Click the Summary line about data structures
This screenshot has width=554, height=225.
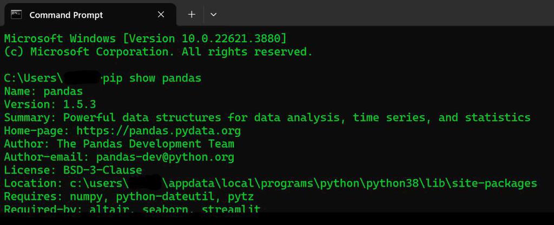[267, 117]
